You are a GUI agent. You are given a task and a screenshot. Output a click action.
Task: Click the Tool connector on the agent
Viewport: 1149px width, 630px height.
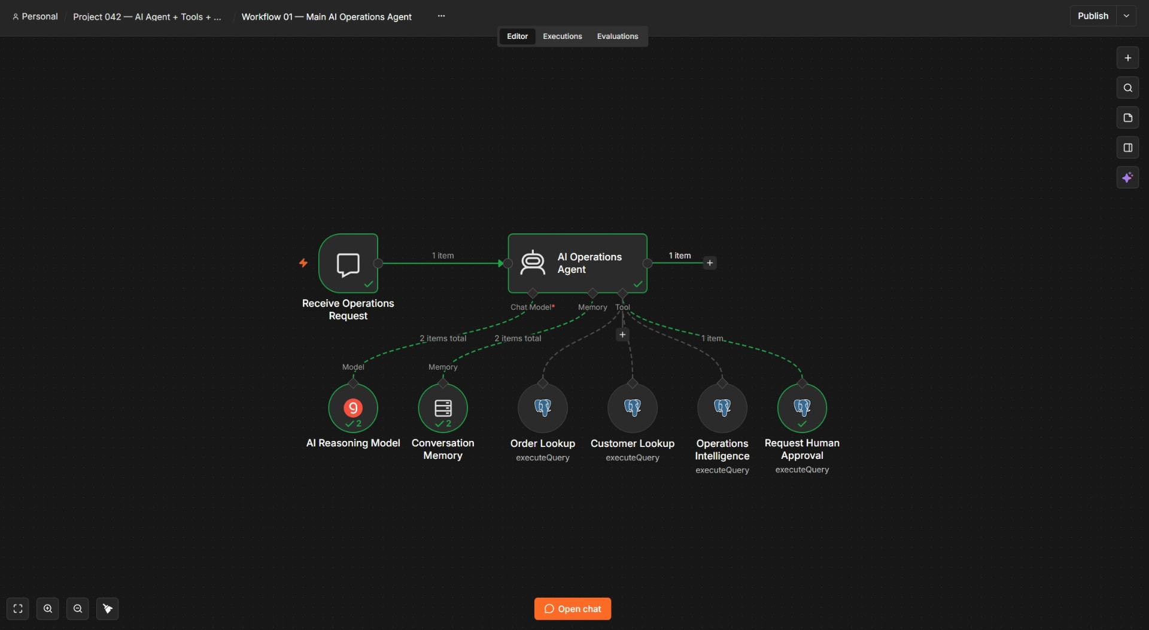pyautogui.click(x=622, y=293)
